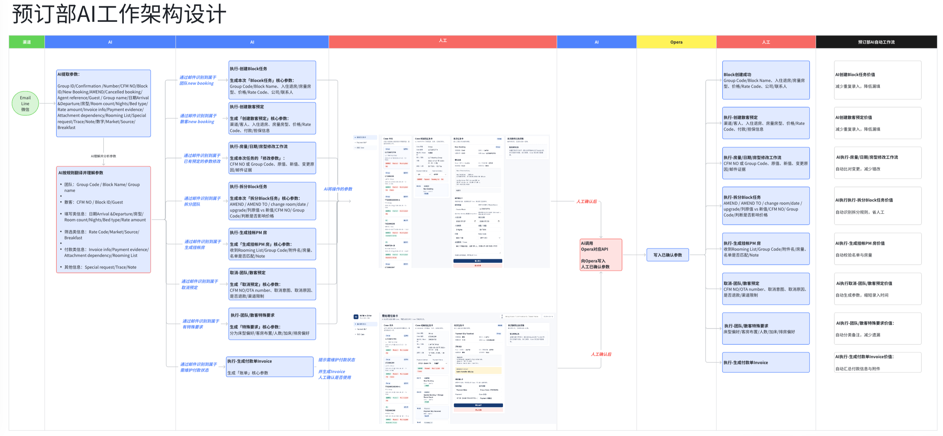This screenshot has width=943, height=436.
Task: Select the 人工 header above the mockup screenshots
Action: pyautogui.click(x=443, y=42)
